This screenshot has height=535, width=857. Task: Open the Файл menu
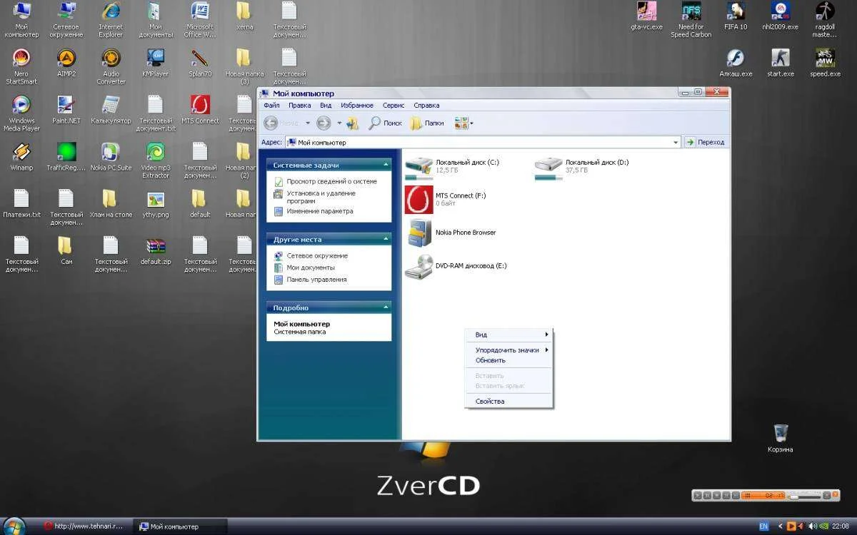271,106
